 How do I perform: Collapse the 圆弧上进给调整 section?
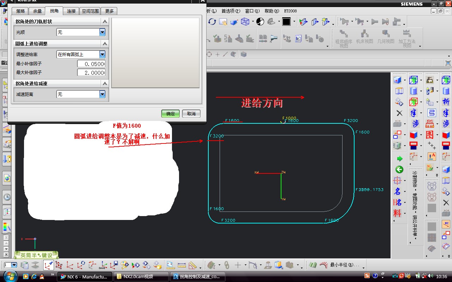[x=105, y=44]
